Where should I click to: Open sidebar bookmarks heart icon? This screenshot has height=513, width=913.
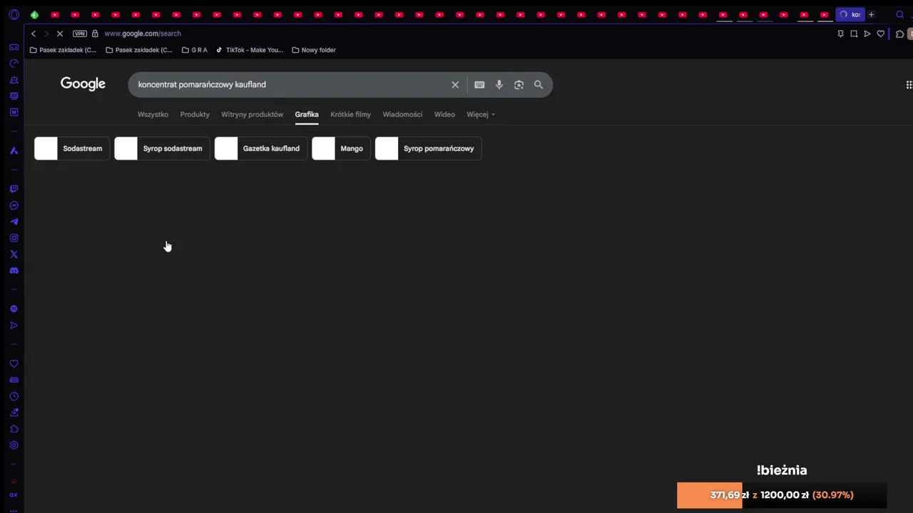click(x=14, y=364)
